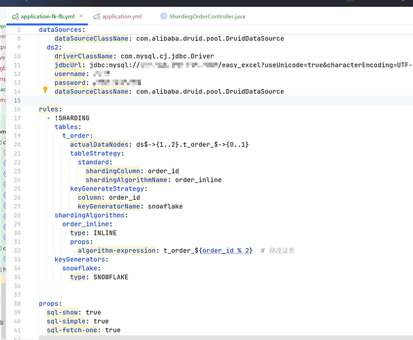Place cursor on the 'rules:' key

tap(50, 109)
